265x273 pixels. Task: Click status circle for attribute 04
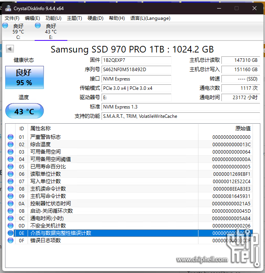[x=11, y=159]
